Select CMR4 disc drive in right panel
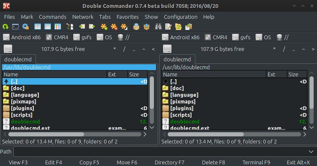The height and width of the screenshot is (166, 317). pos(216,37)
